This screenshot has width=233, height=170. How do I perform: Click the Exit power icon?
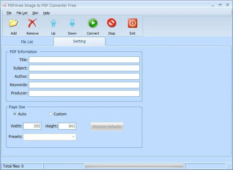click(x=132, y=23)
